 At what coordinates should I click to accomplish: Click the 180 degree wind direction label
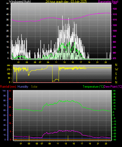coord(8,74)
